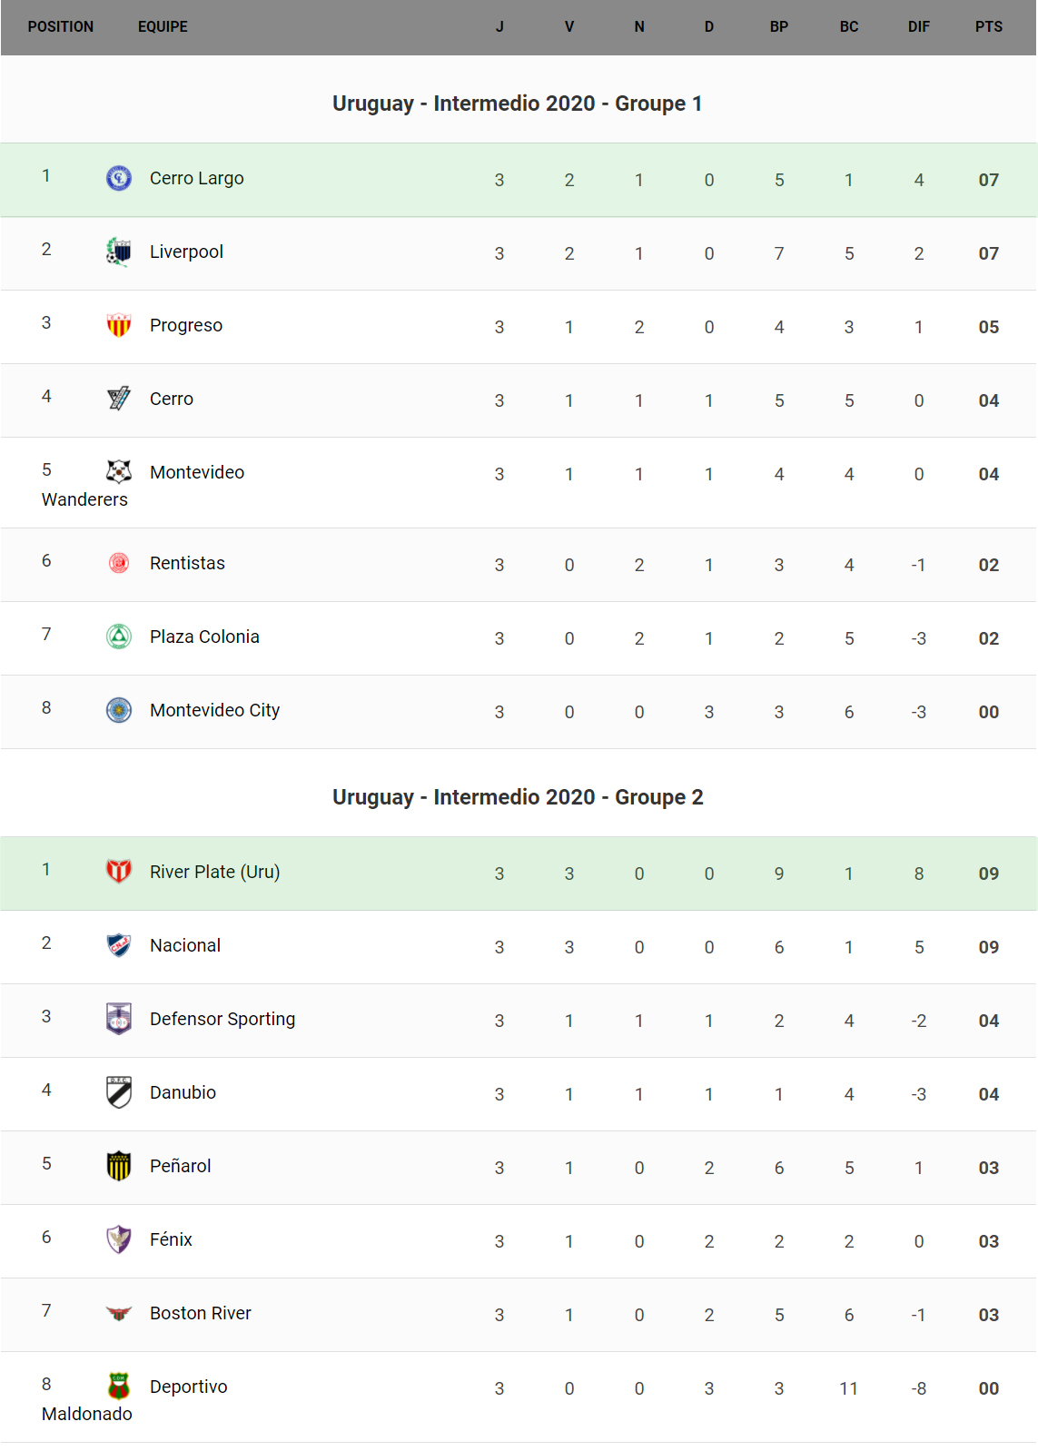Click the Progreso team logo
This screenshot has width=1038, height=1451.
[x=119, y=325]
